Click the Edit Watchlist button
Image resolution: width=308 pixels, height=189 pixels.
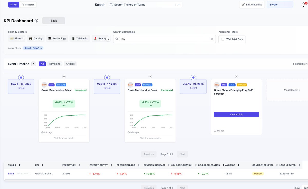[x=252, y=5]
